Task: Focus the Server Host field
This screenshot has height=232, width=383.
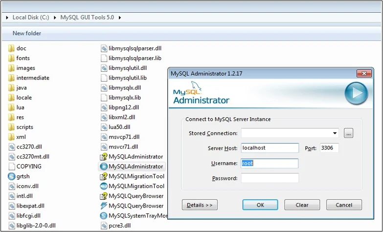Action: 270,148
